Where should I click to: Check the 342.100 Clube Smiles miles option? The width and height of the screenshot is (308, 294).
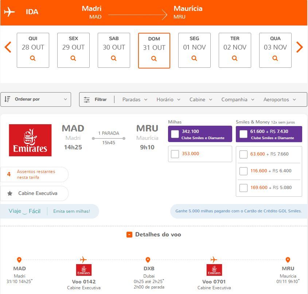[x=175, y=134]
